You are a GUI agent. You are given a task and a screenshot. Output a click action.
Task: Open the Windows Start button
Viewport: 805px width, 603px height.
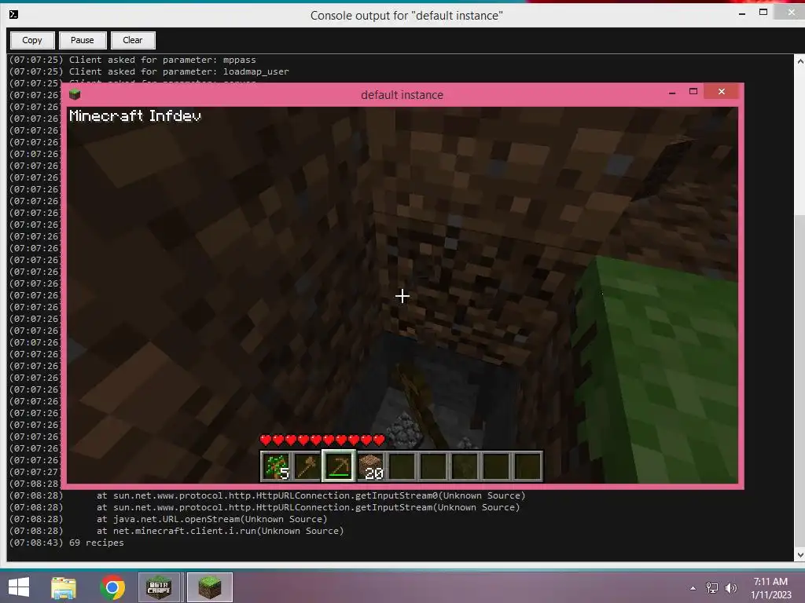(19, 587)
